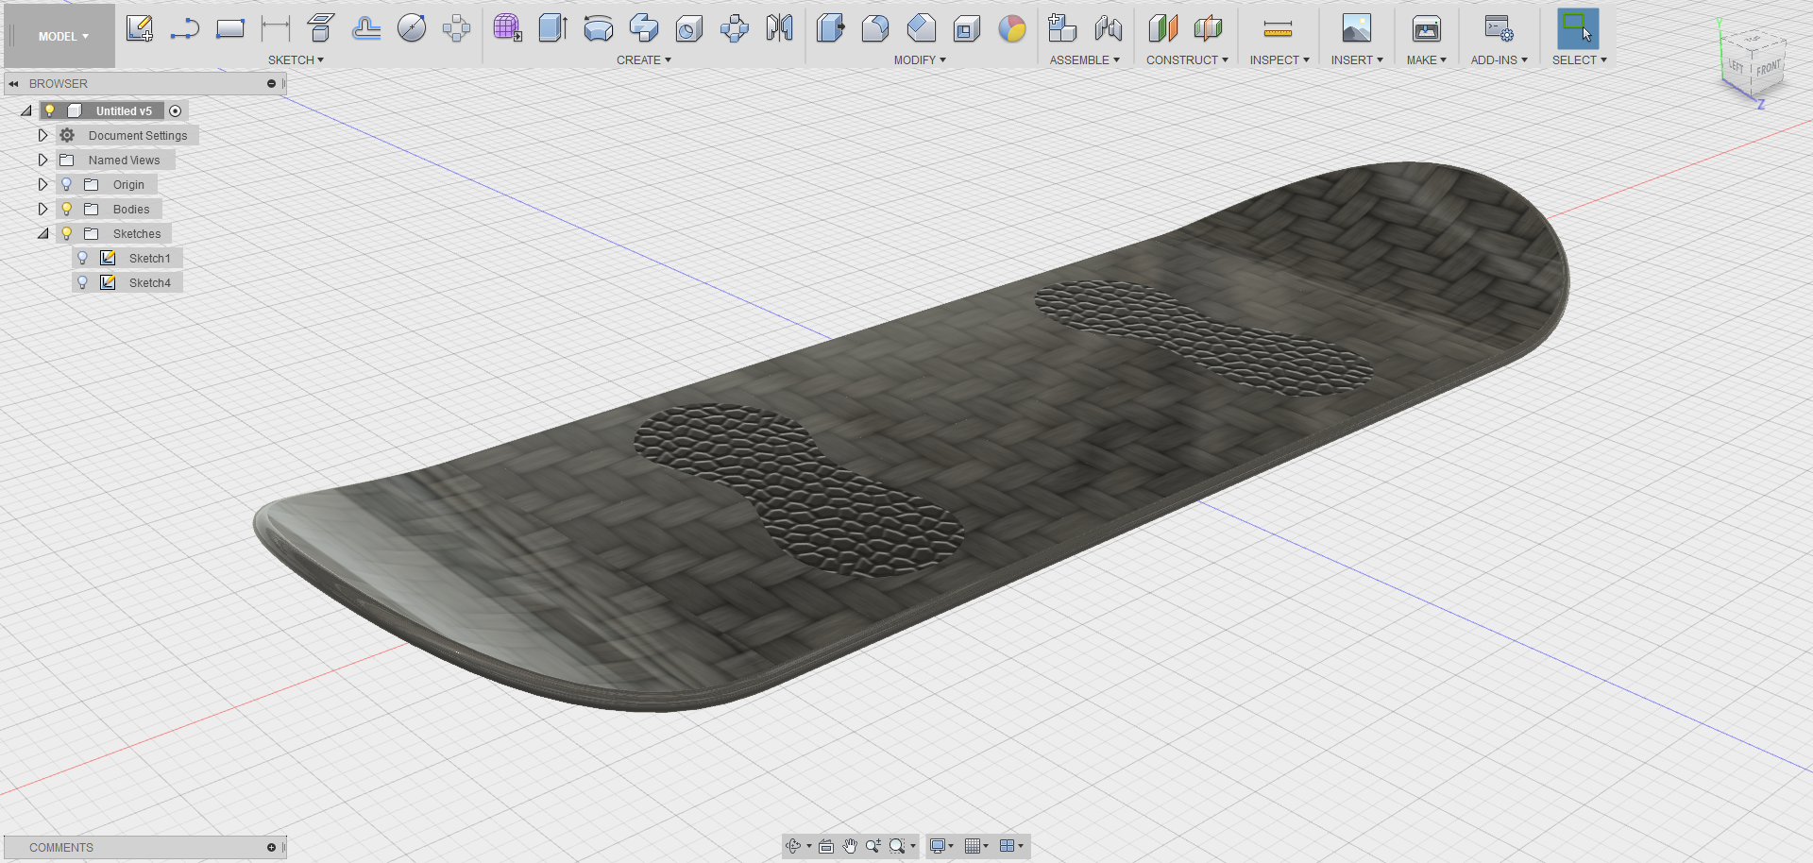Image resolution: width=1813 pixels, height=863 pixels.
Task: Toggle the Origin folder visibility
Action: pyautogui.click(x=67, y=183)
